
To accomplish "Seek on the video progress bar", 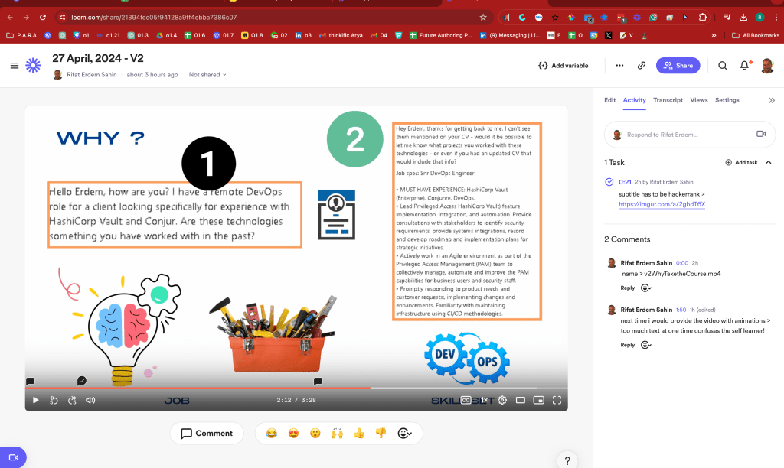I will click(296, 388).
